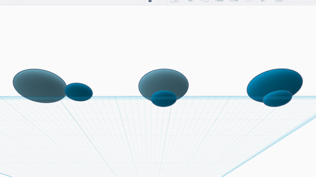Select the small solid ellipsoid beside left translucent shape
Screen dimensions: 316x177
[79, 92]
